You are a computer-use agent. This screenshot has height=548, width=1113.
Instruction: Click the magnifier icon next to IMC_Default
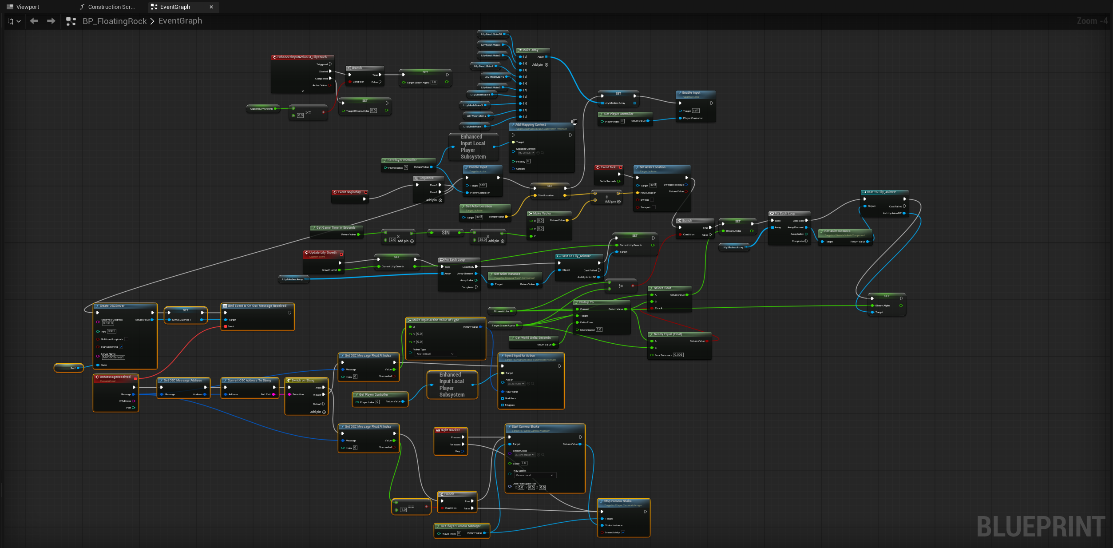point(542,153)
